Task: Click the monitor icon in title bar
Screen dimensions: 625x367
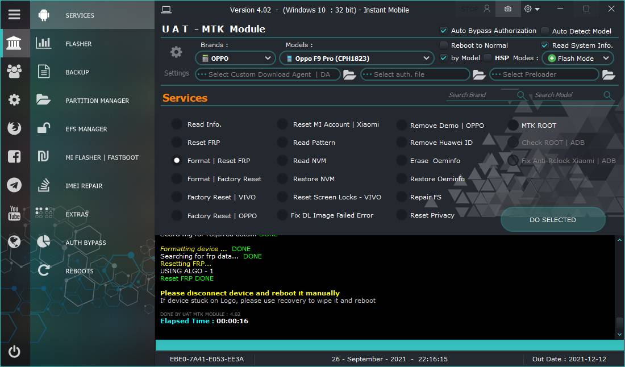Action: (x=166, y=10)
